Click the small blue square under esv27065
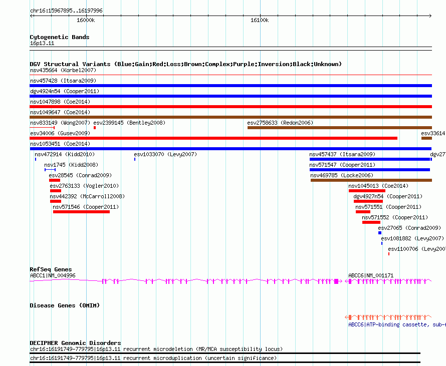This screenshot has height=366, width=446. [x=380, y=233]
